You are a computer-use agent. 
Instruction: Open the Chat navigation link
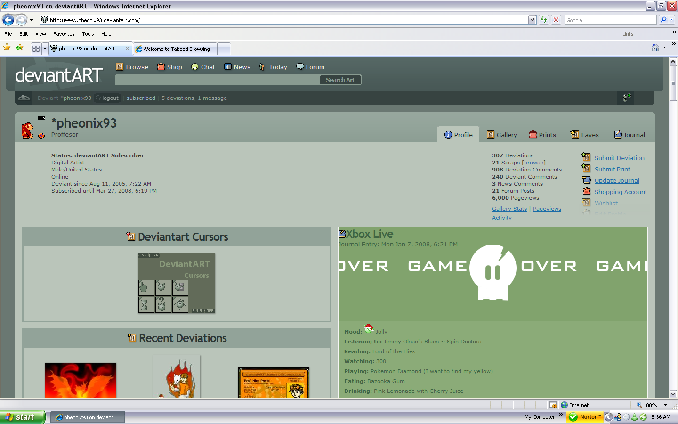coord(203,67)
